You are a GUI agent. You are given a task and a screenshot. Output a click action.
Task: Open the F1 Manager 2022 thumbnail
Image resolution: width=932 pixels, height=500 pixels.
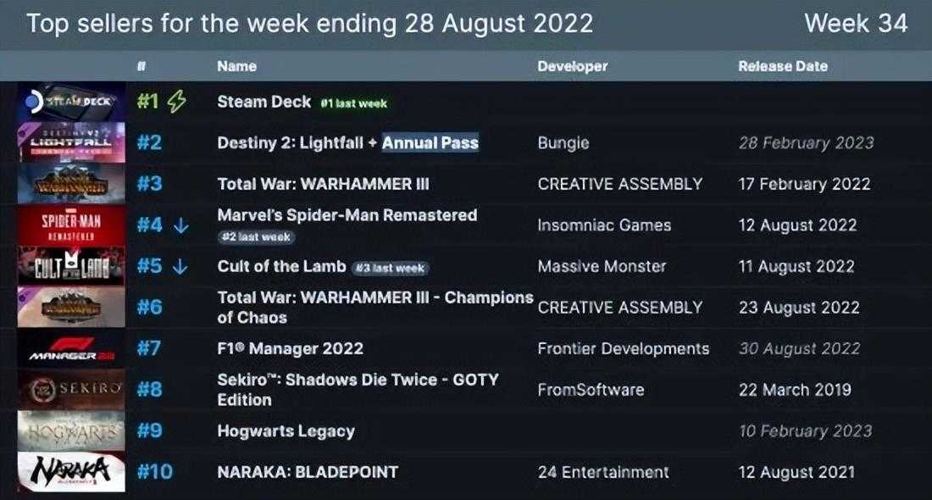click(x=71, y=348)
